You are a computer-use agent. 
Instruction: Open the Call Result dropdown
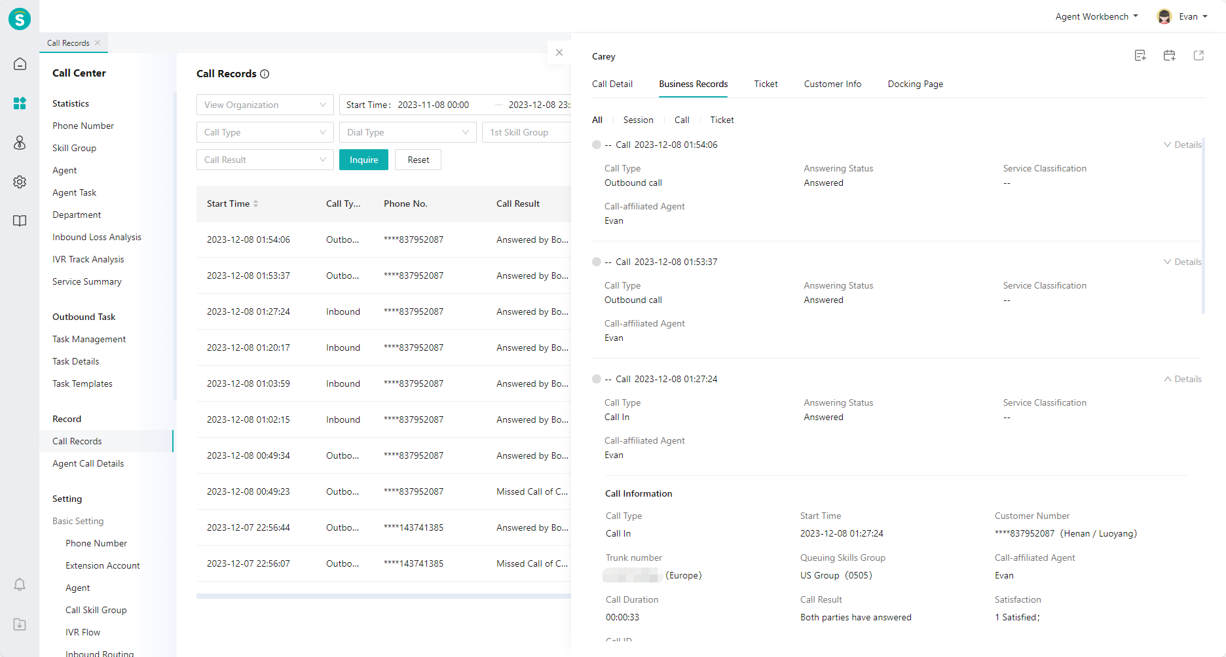265,160
